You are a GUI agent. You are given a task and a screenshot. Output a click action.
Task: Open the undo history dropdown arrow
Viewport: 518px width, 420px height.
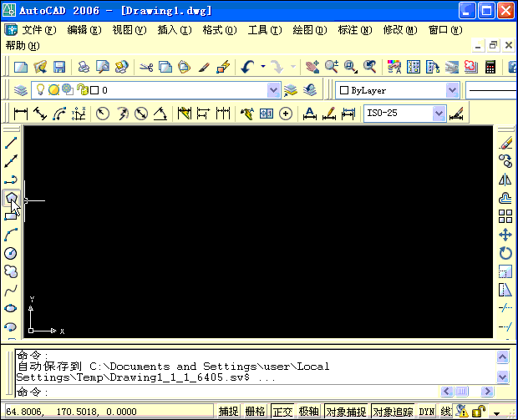(x=263, y=66)
